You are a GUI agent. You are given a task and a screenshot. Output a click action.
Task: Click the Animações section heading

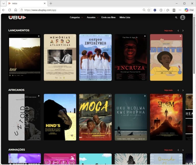pos(17,150)
